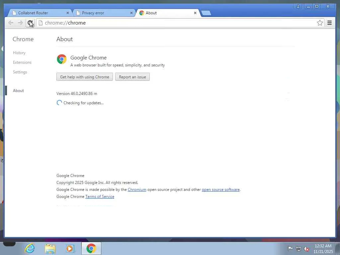Image resolution: width=340 pixels, height=255 pixels.
Task: Click the browser tagline about speed, simplicity
Action: click(118, 65)
